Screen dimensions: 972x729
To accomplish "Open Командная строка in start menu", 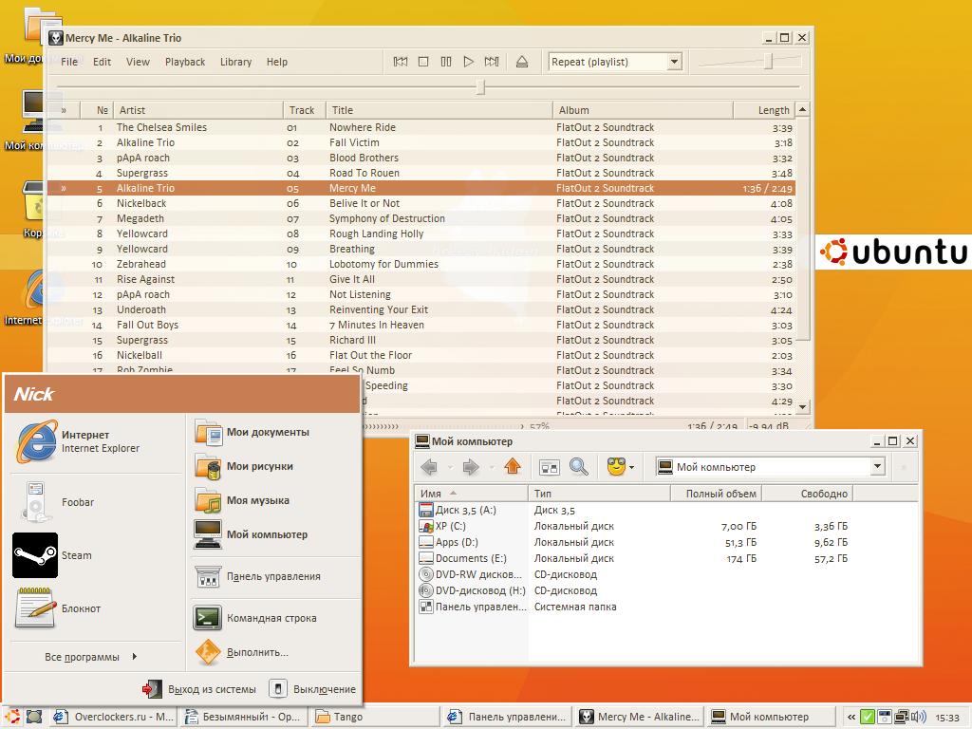I will point(274,618).
